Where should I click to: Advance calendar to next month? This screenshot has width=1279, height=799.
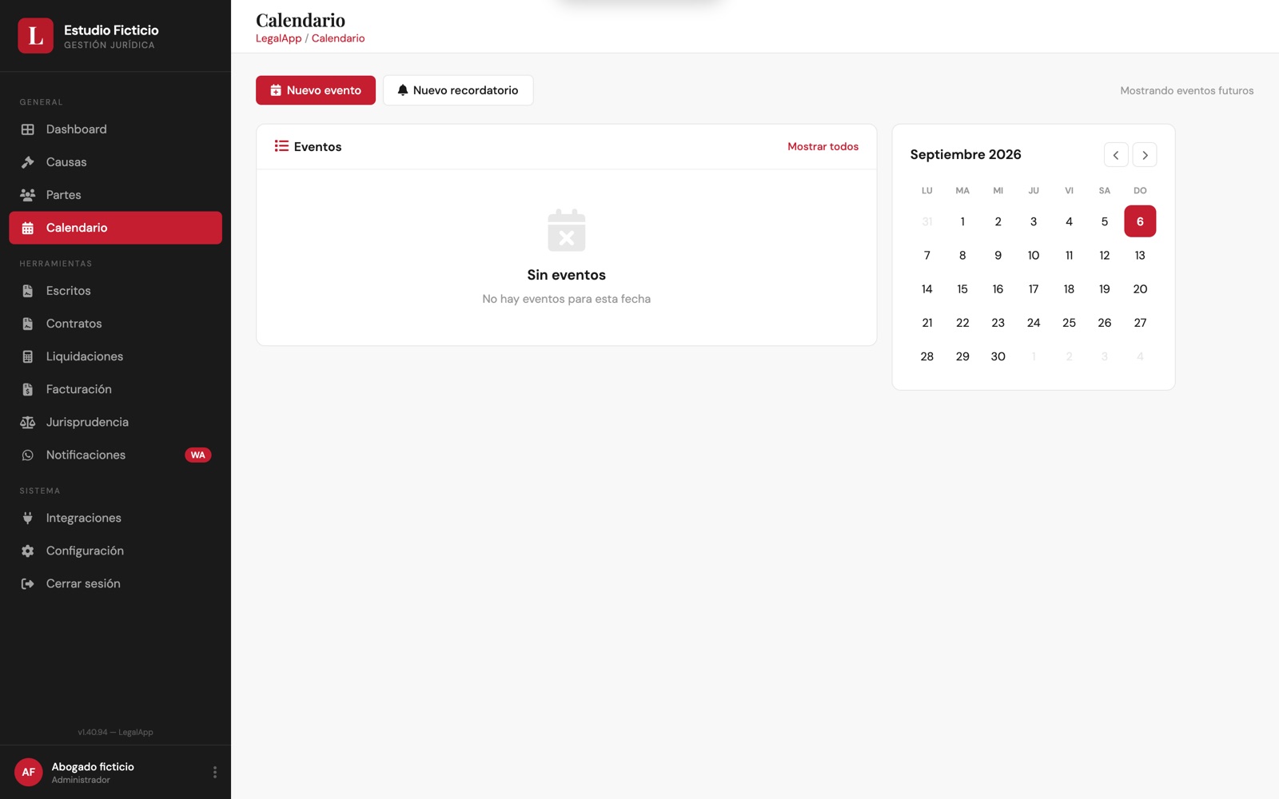pyautogui.click(x=1145, y=155)
